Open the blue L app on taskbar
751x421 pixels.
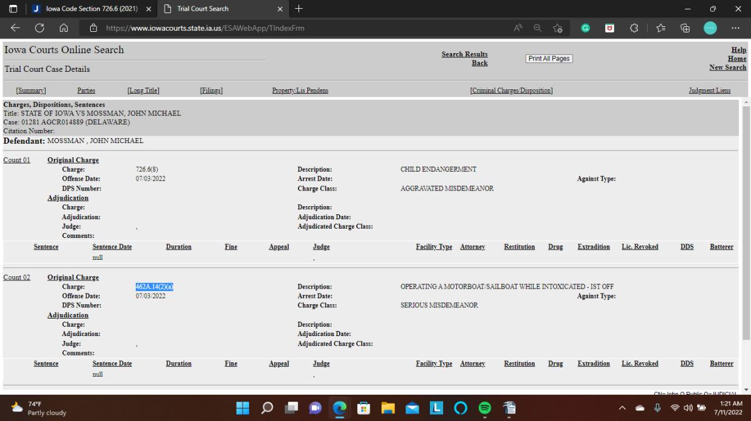[x=436, y=408]
